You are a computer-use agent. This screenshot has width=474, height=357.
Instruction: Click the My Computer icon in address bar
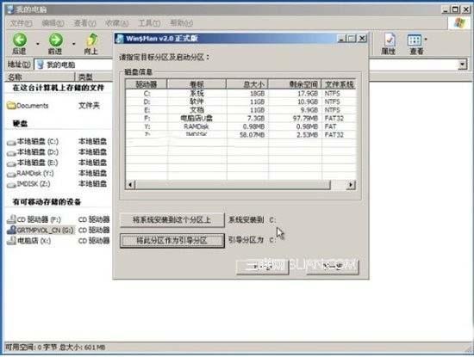click(41, 65)
